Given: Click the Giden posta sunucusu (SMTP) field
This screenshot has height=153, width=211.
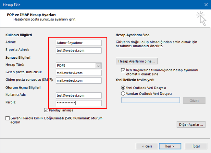Looking at the screenshot, I should coord(79,80).
